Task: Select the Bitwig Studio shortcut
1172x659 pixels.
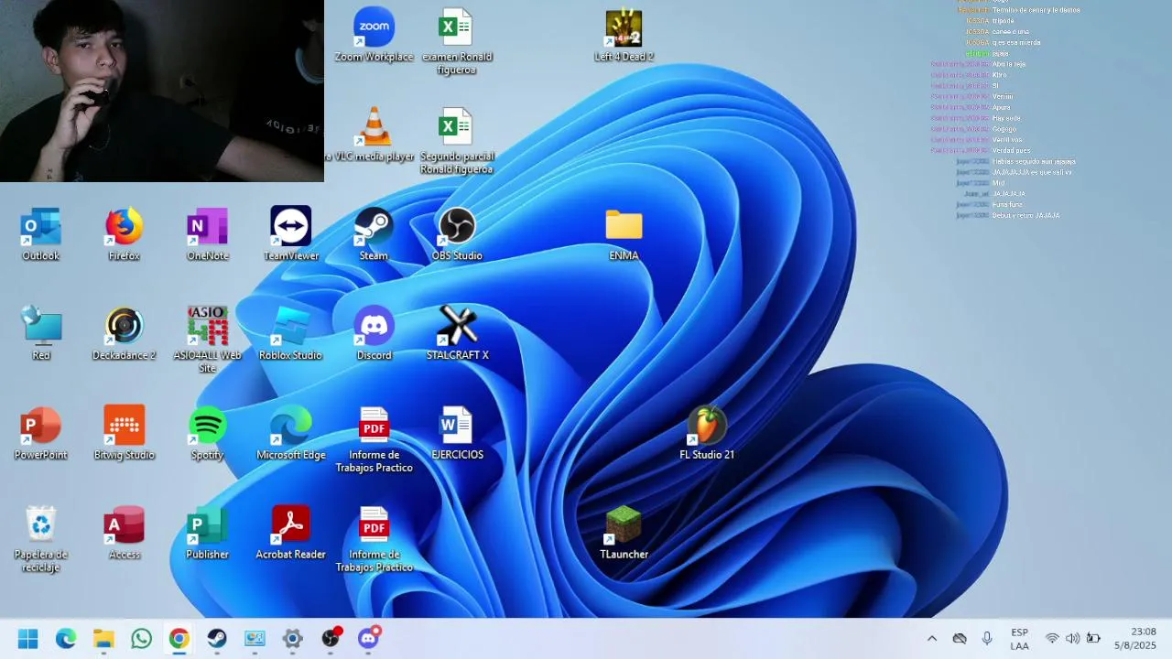Action: (124, 433)
